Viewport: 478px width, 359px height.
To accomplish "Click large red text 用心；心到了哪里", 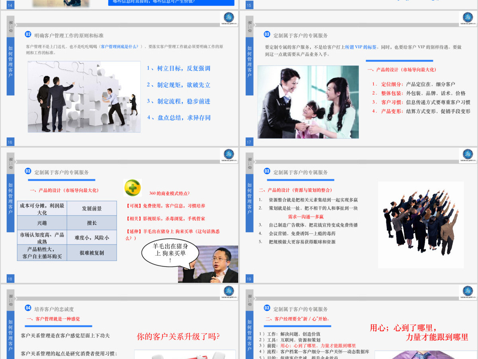I will coord(404,327).
